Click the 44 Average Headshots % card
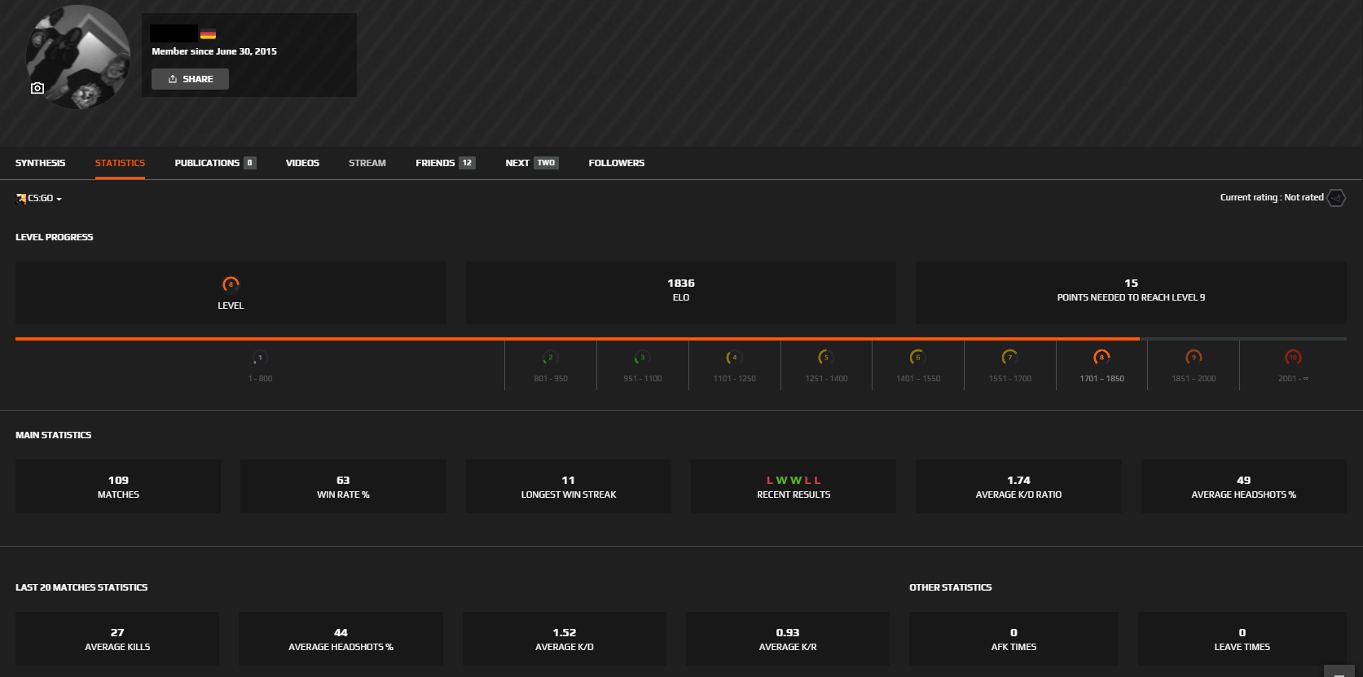The height and width of the screenshot is (677, 1363). point(341,639)
